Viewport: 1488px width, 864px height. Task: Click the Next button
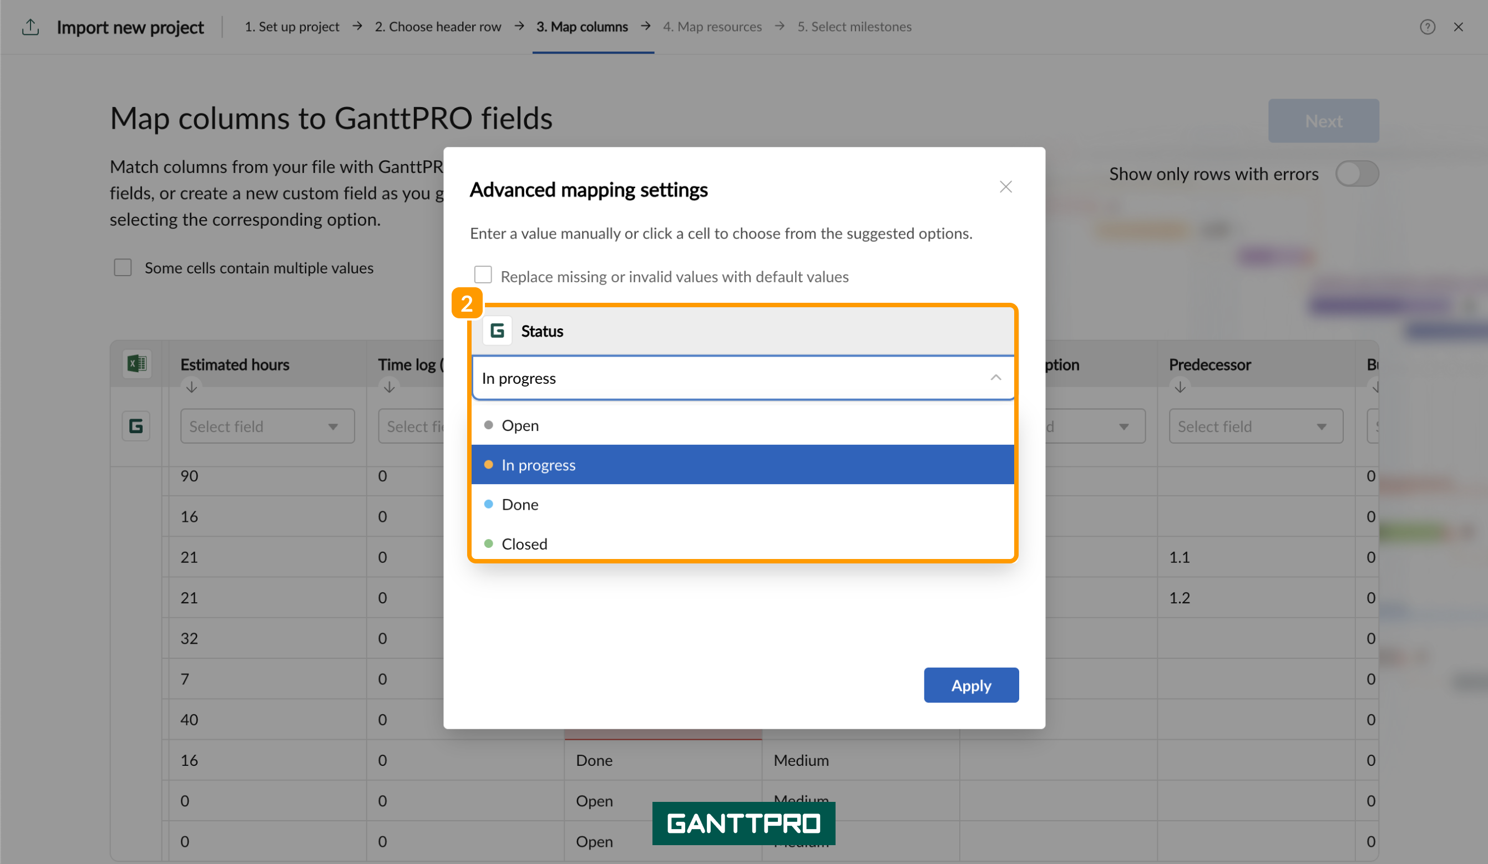click(x=1323, y=121)
